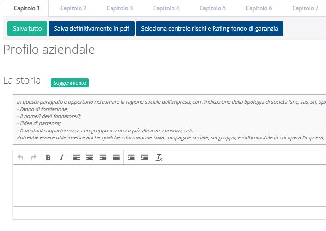The width and height of the screenshot is (326, 231).
Task: Clear formatting with the Tx icon
Action: click(x=159, y=157)
